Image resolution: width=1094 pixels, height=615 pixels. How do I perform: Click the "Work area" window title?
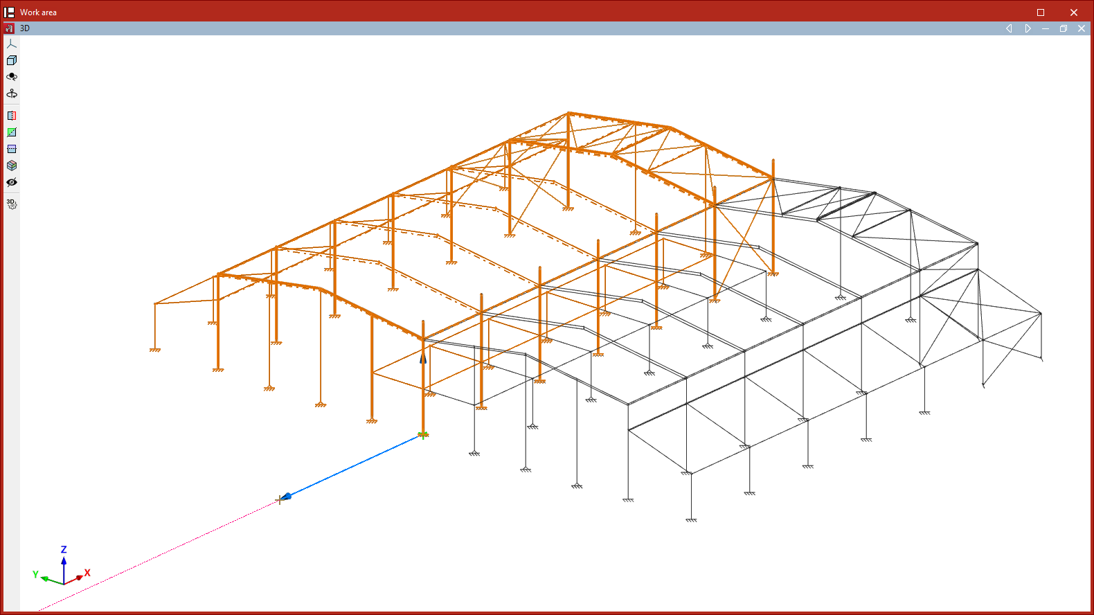pos(38,12)
